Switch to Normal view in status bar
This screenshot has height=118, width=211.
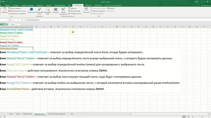(184, 117)
